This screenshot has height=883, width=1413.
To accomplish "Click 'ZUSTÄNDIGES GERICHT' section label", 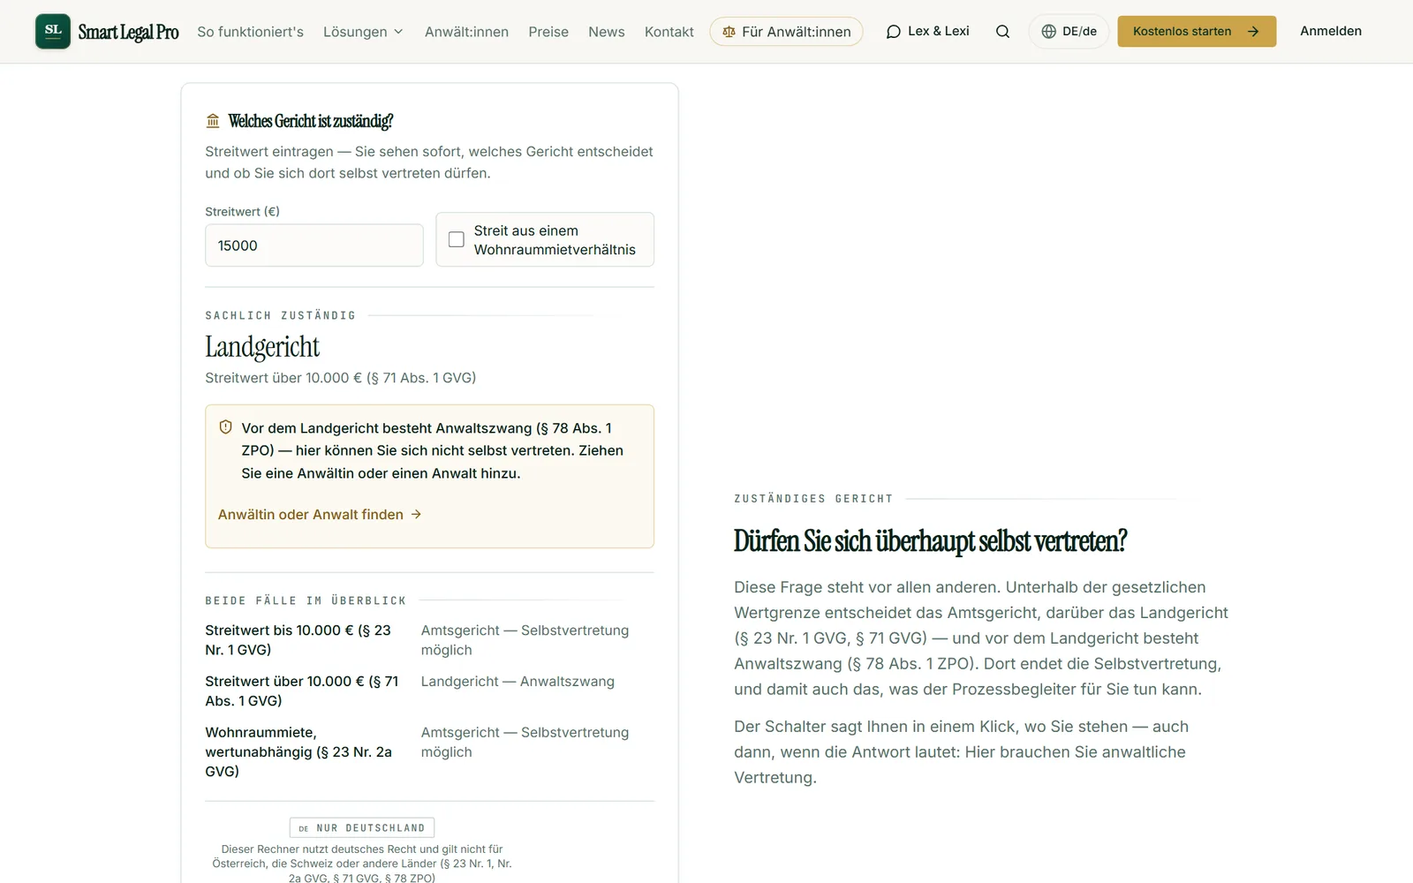I will pos(813,499).
